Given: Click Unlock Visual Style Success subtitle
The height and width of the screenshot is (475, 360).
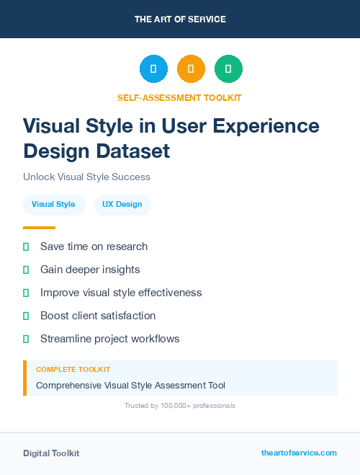Looking at the screenshot, I should (x=87, y=177).
